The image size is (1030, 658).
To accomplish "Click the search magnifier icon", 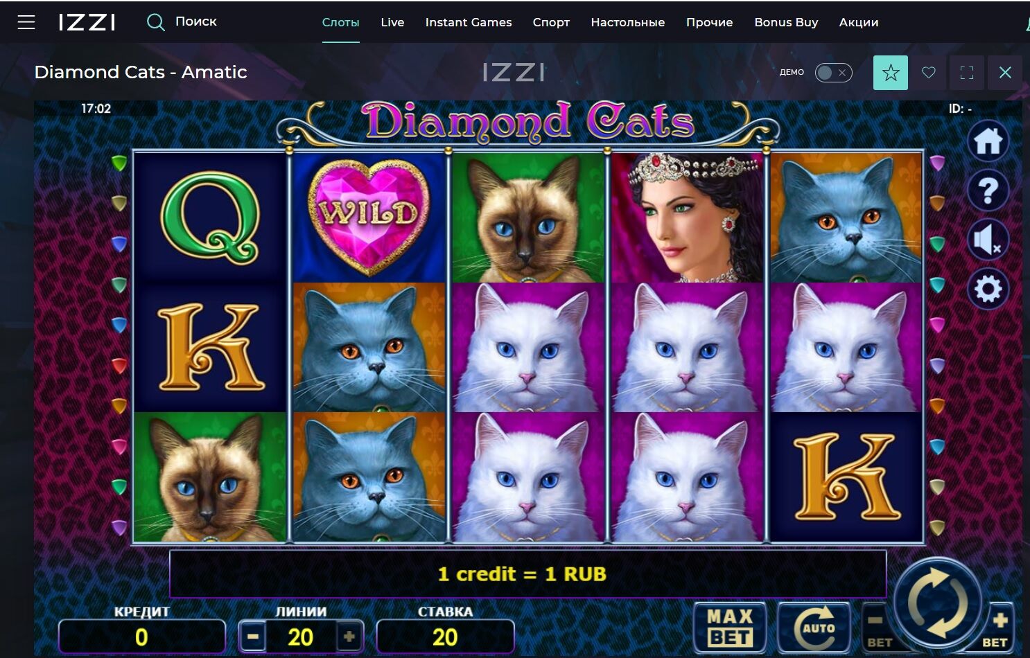I will pyautogui.click(x=156, y=22).
